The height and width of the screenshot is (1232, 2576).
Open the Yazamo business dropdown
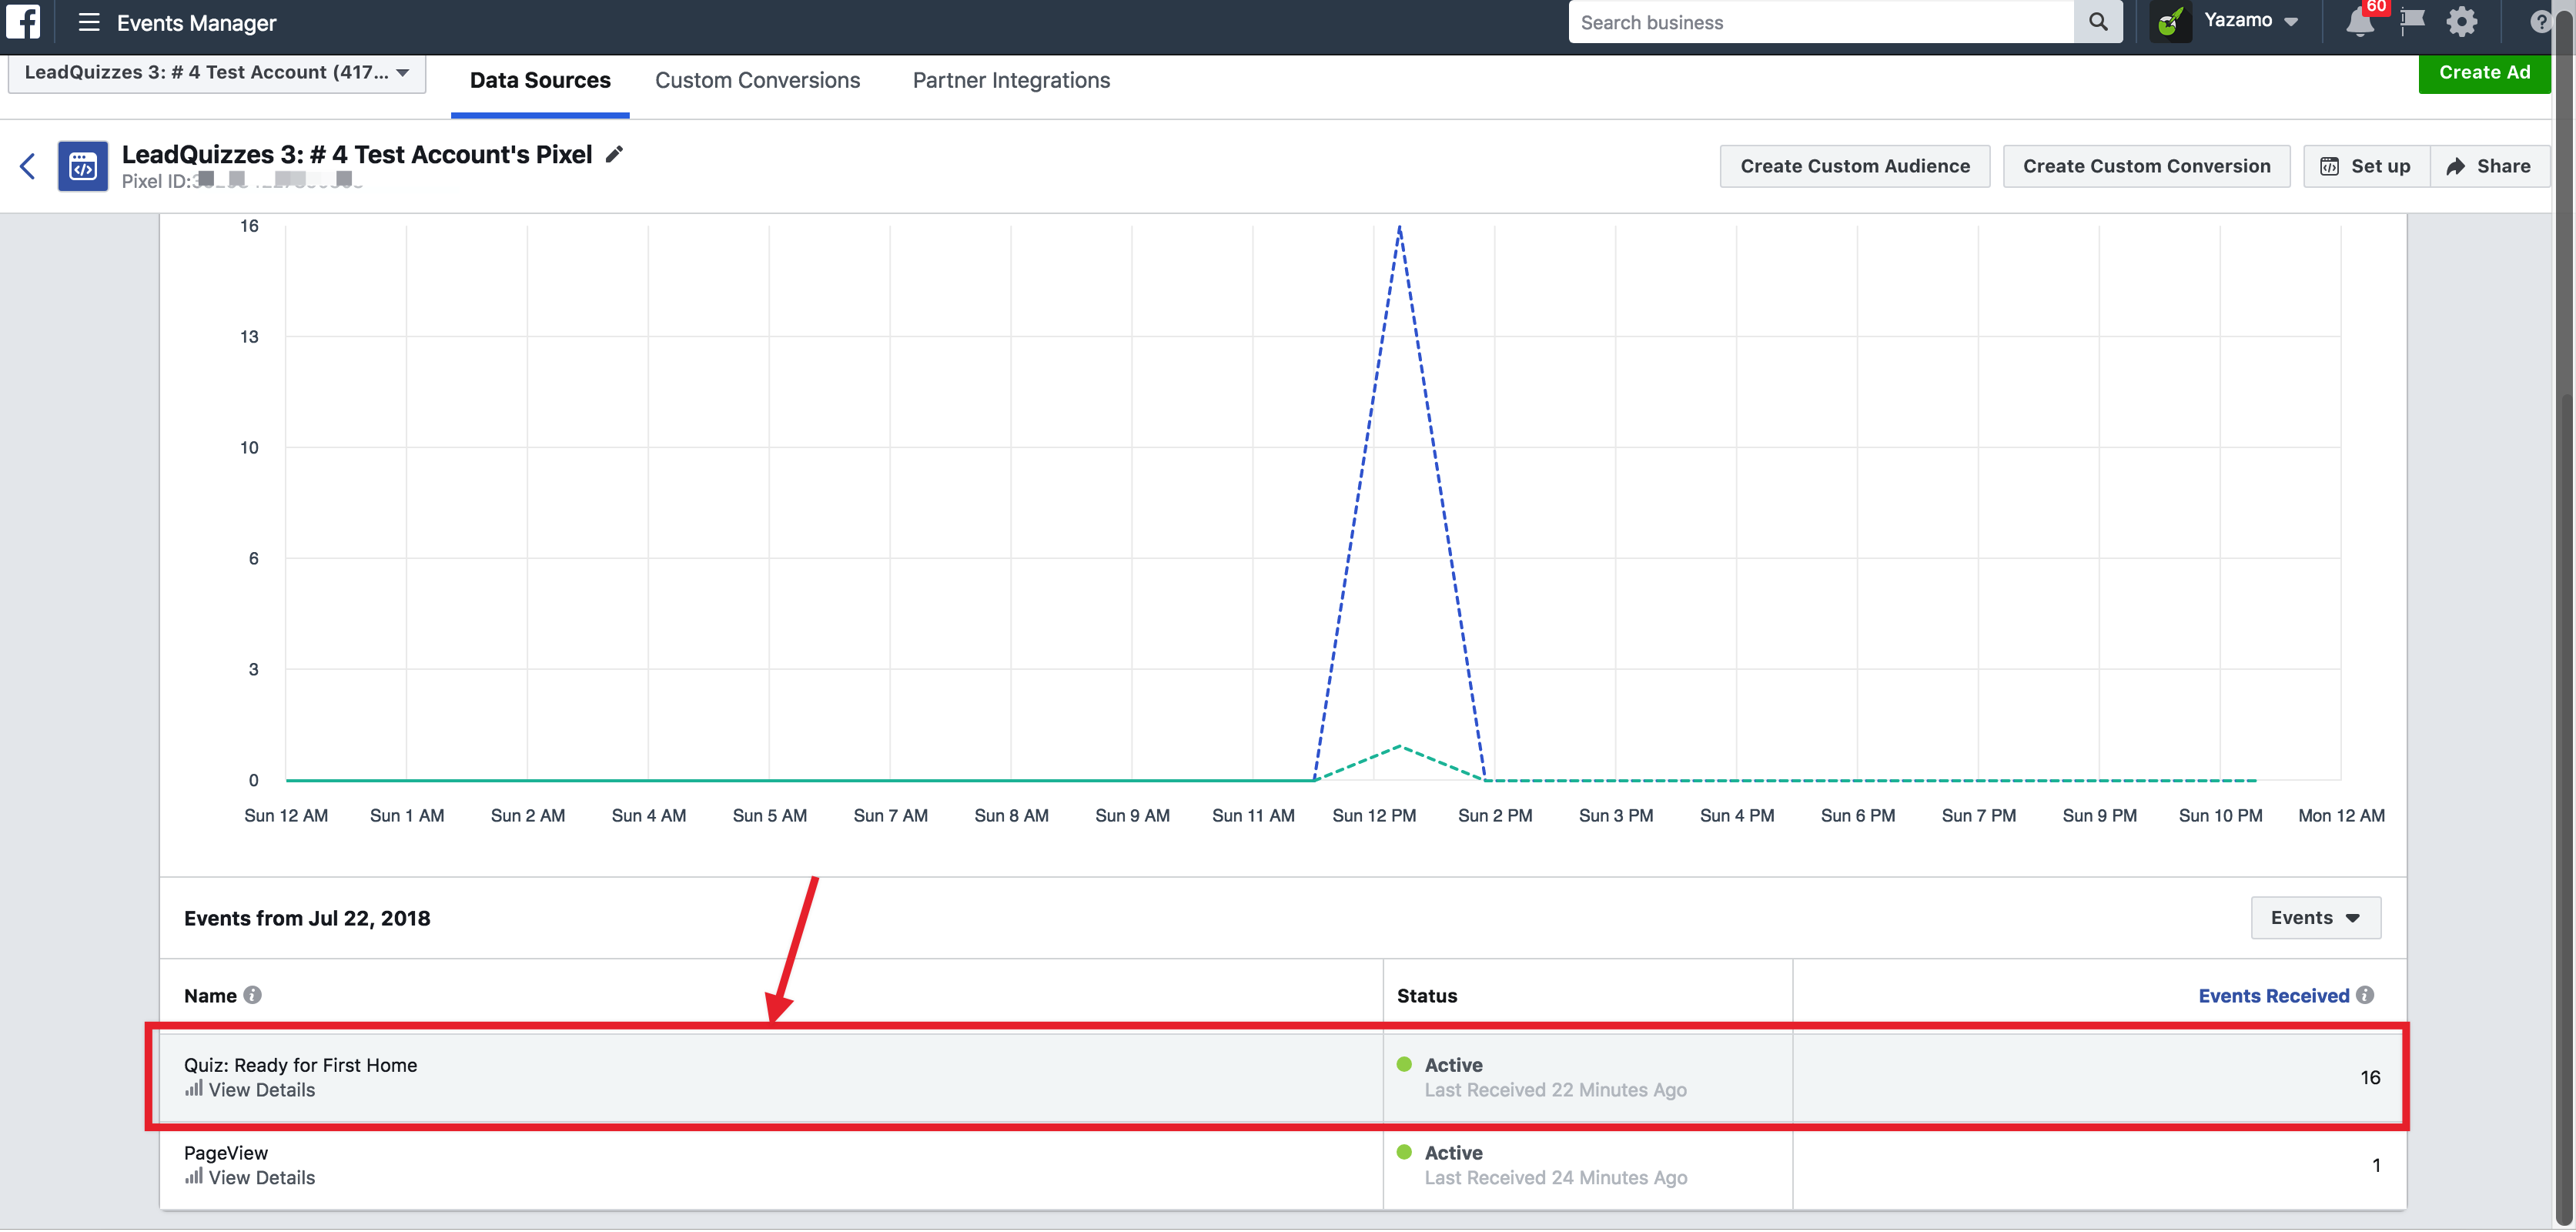(2251, 21)
